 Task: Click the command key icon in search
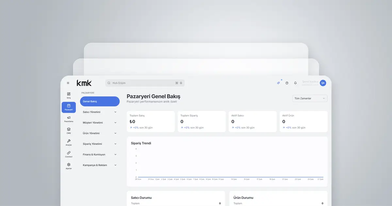[x=177, y=83]
